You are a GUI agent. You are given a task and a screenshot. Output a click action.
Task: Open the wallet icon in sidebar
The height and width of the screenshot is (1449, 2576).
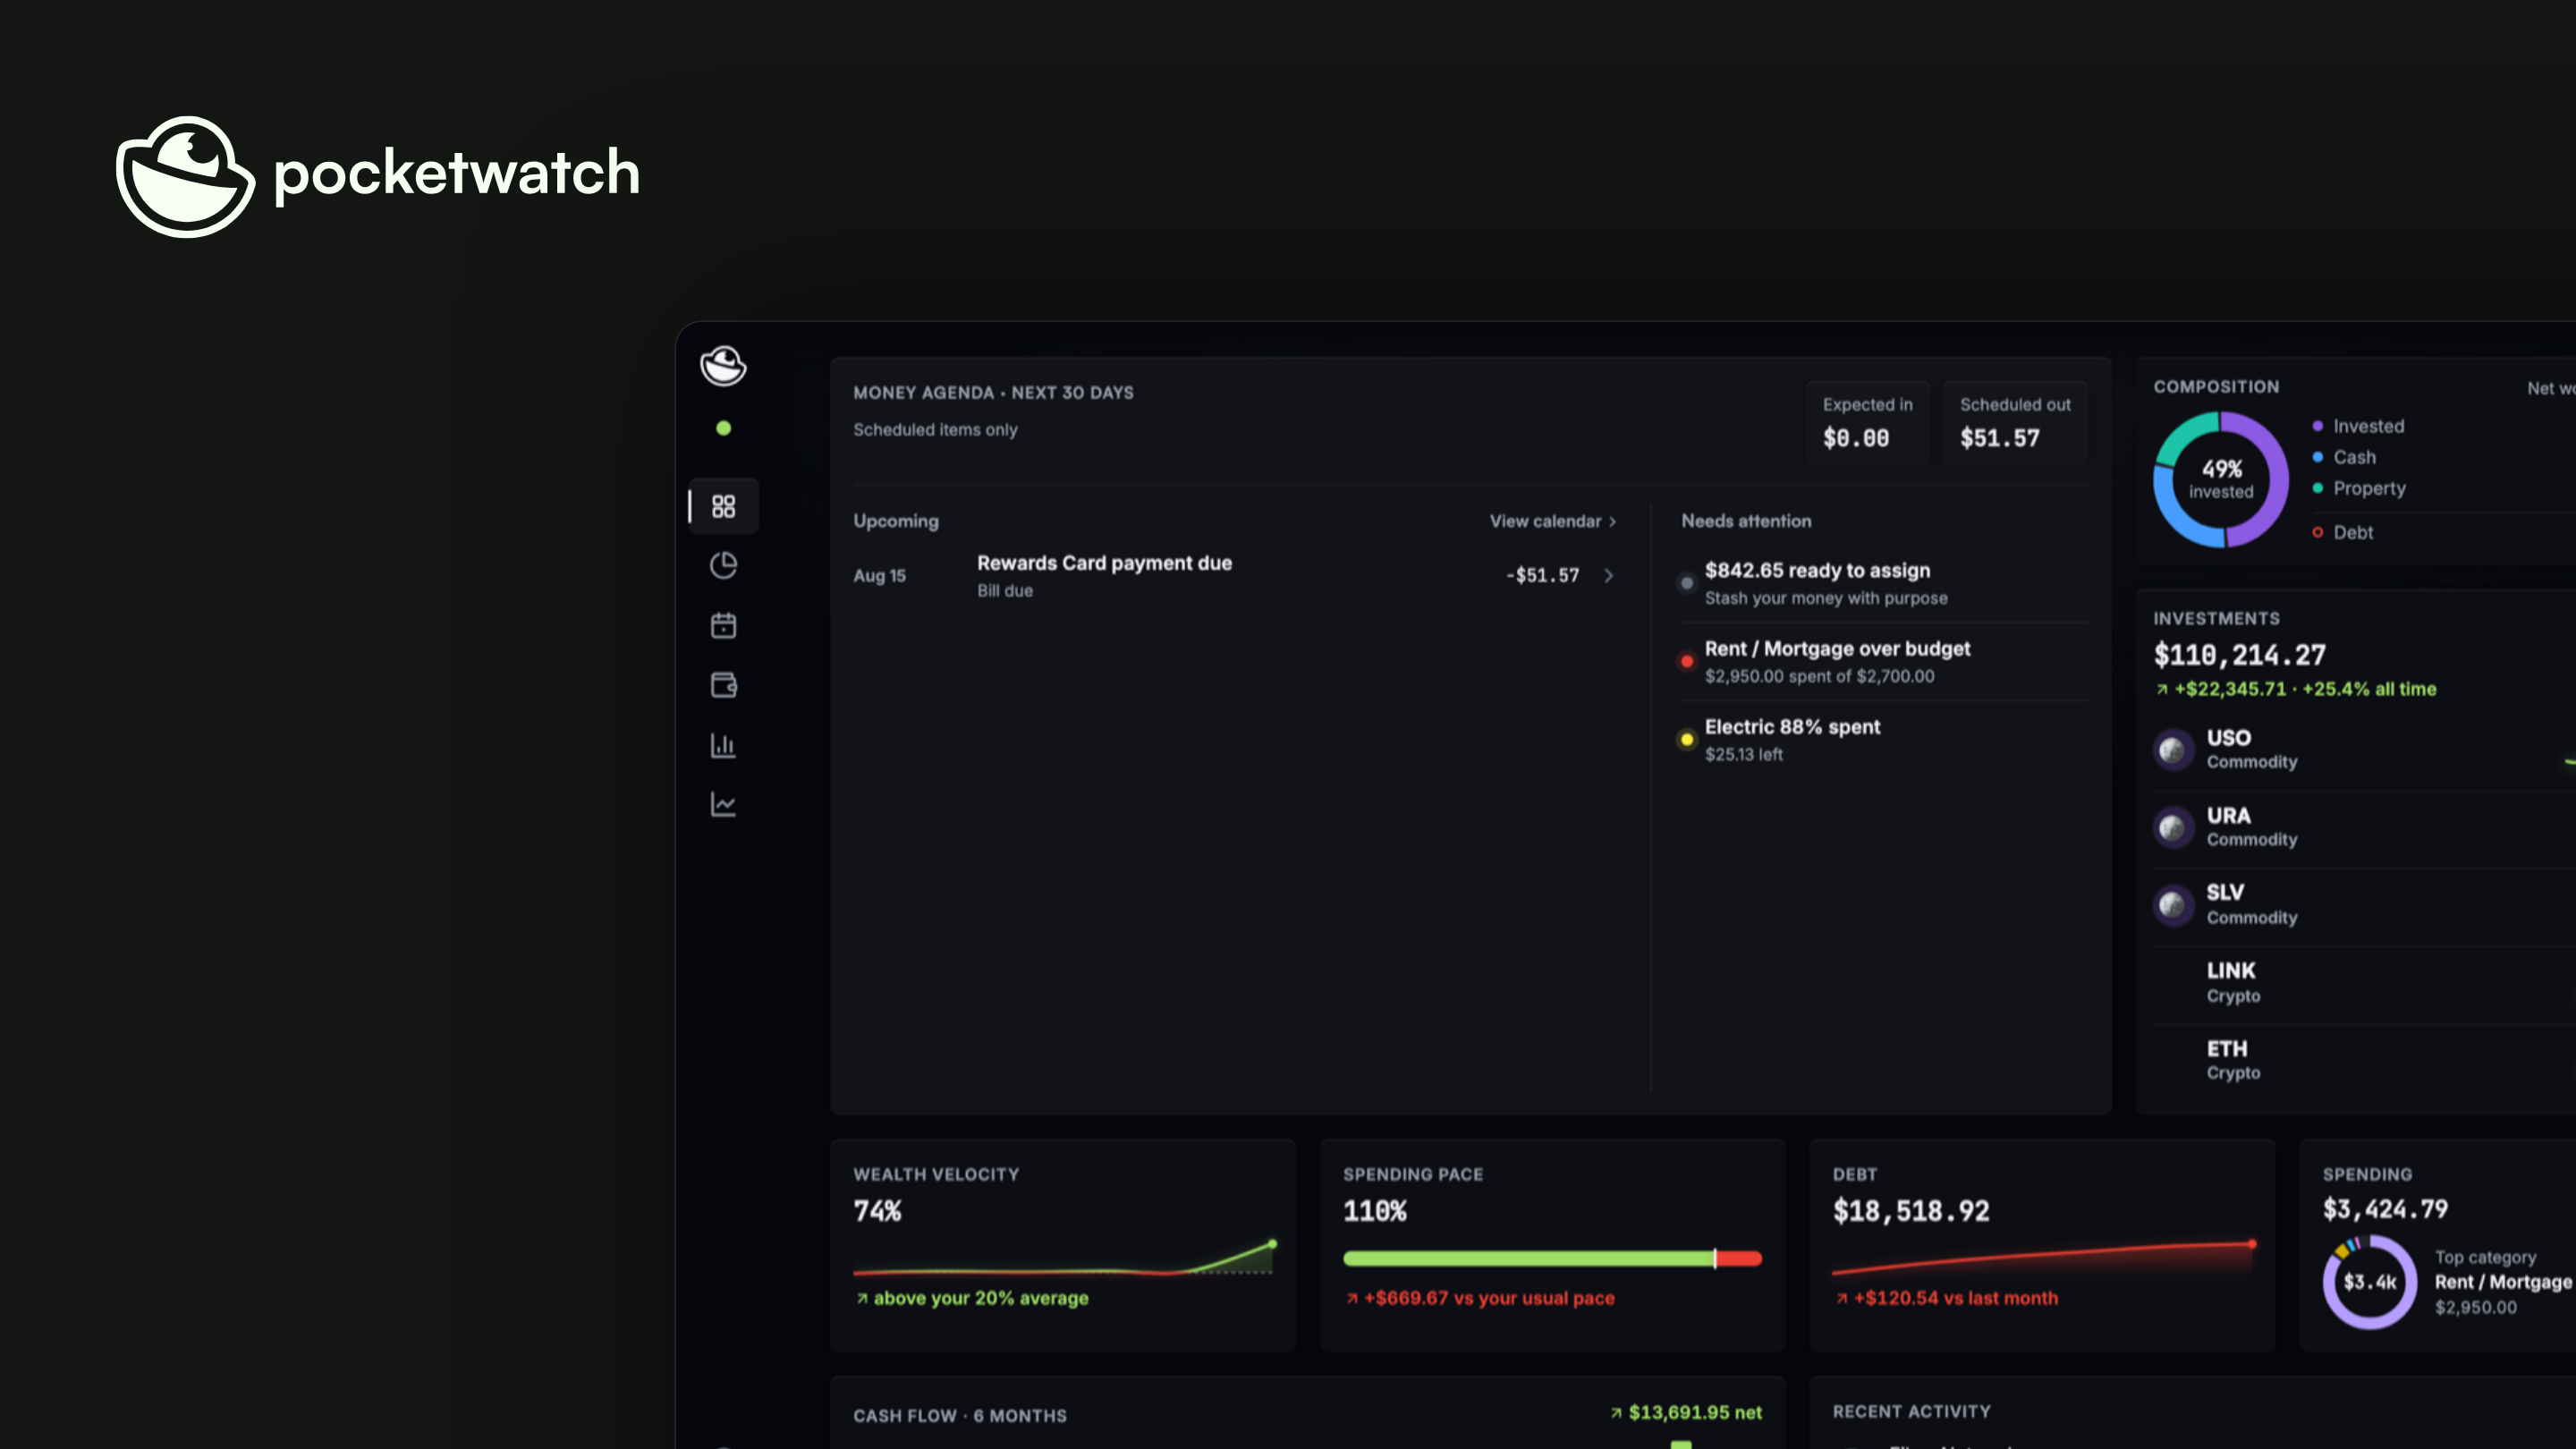723,685
